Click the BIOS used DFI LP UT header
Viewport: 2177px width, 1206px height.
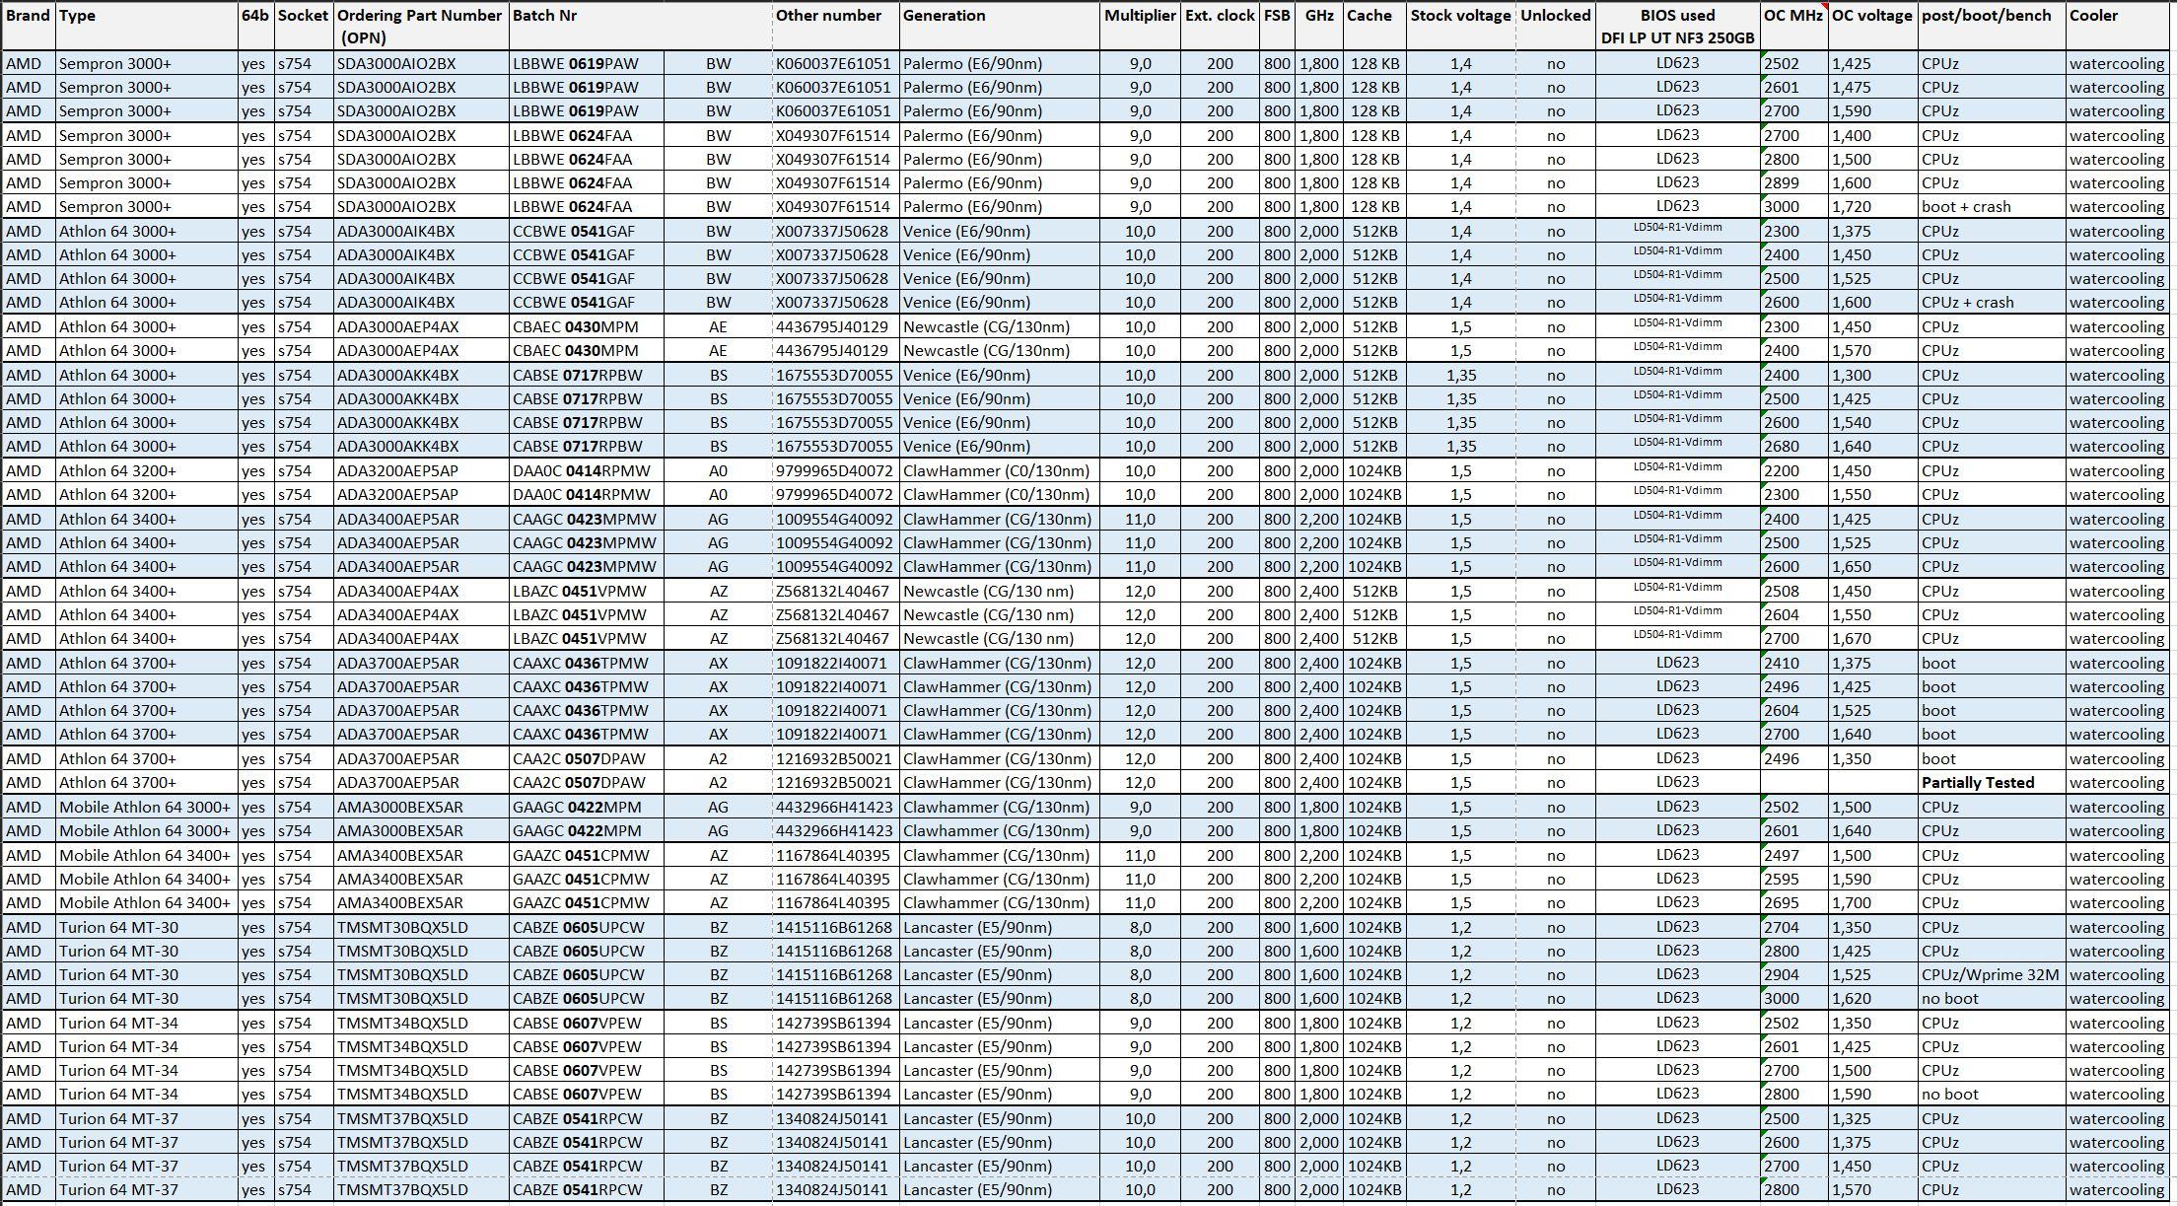(1677, 27)
